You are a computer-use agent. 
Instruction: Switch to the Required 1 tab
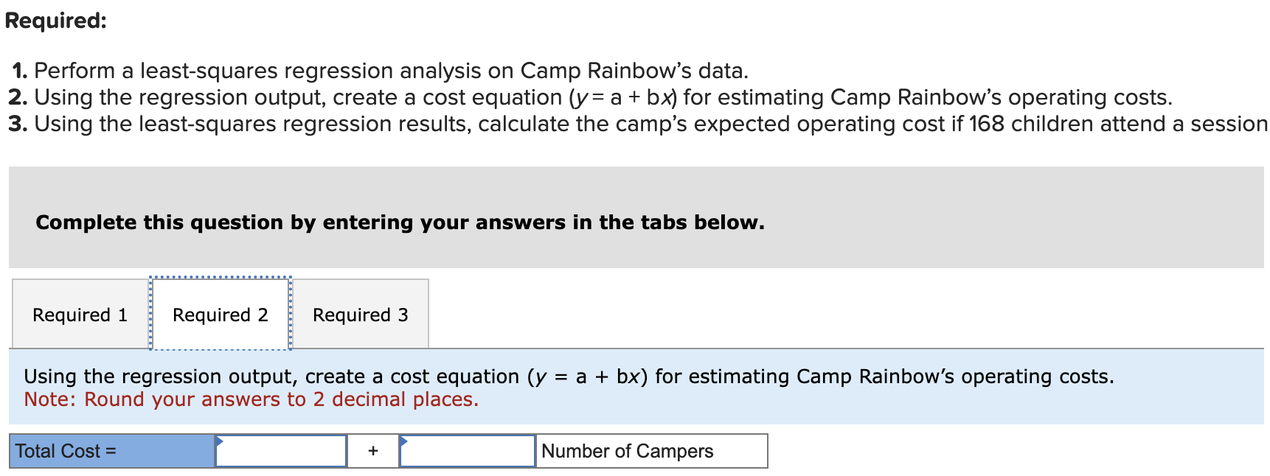tap(79, 315)
